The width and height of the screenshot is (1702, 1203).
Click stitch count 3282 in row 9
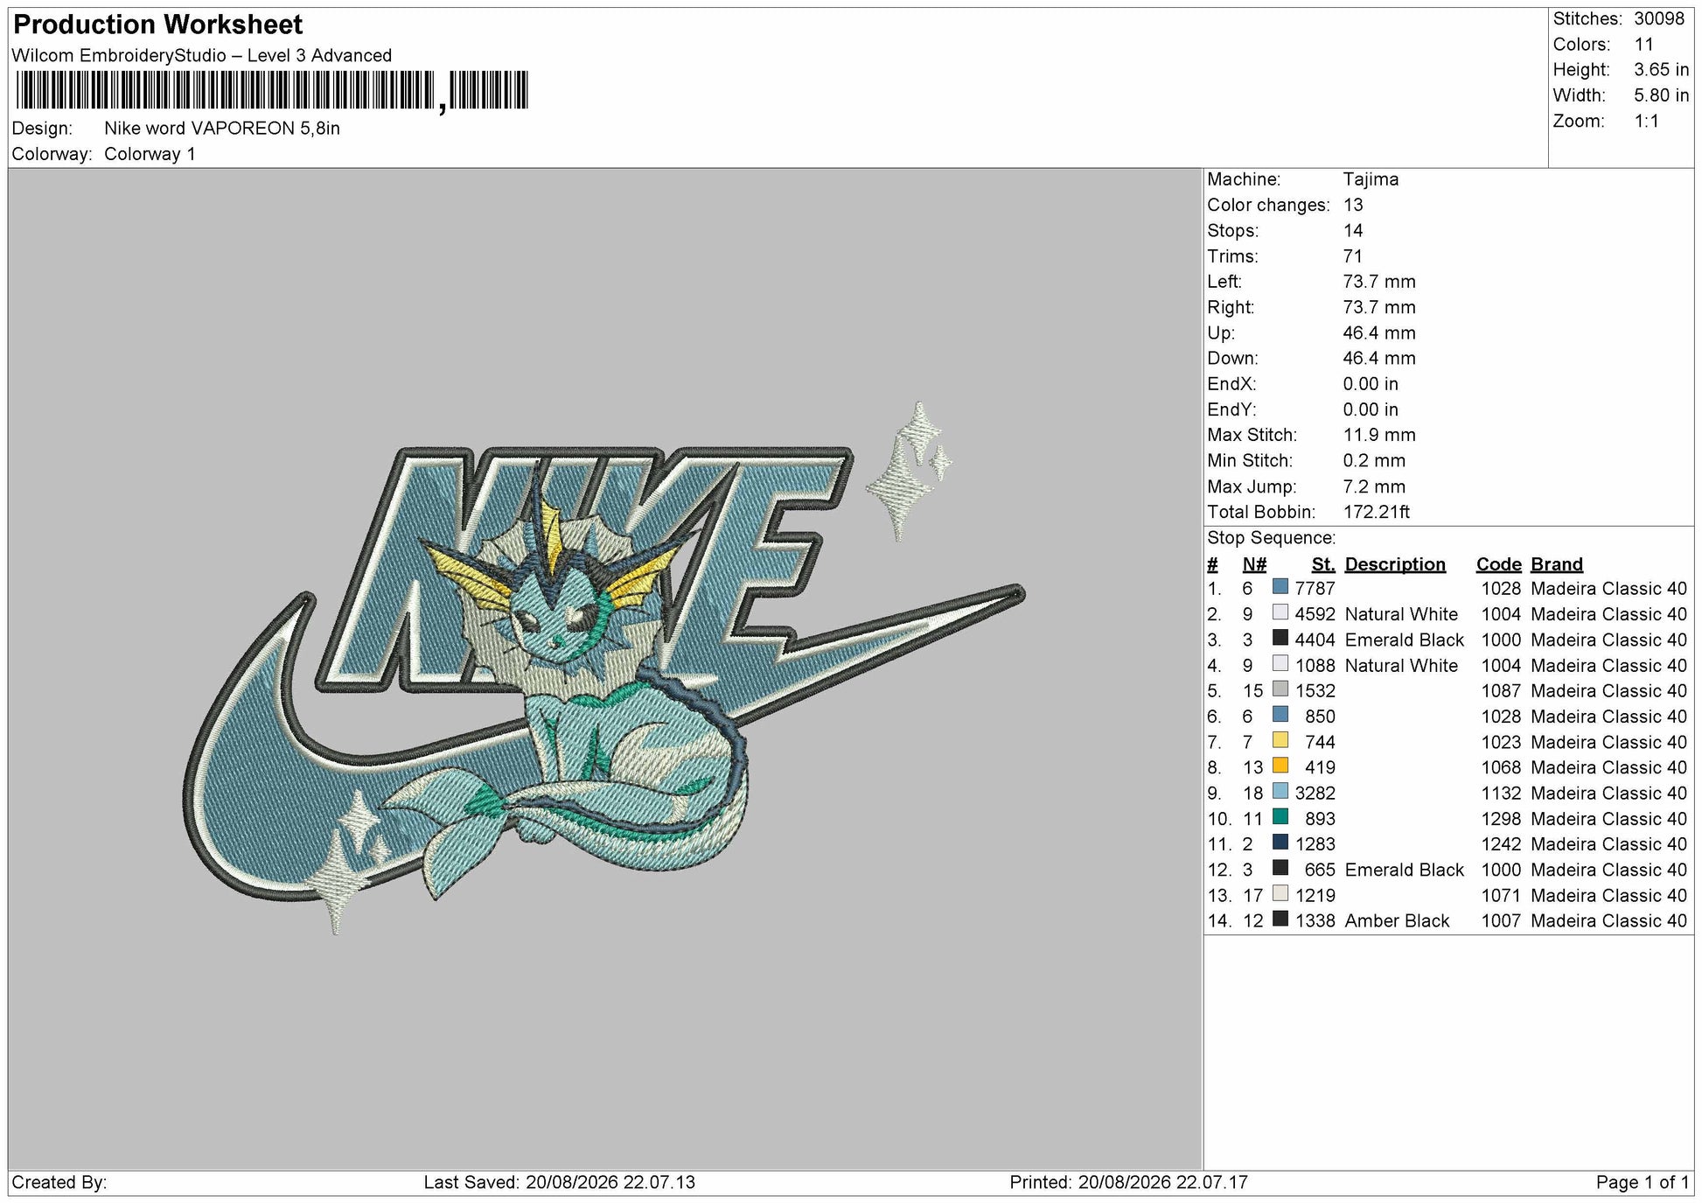pos(1315,794)
